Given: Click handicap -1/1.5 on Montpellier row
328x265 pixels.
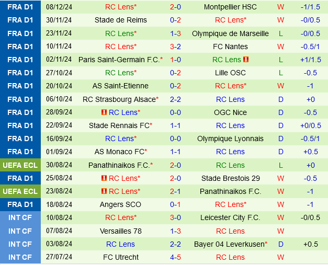Looking at the screenshot, I should (310, 7).
